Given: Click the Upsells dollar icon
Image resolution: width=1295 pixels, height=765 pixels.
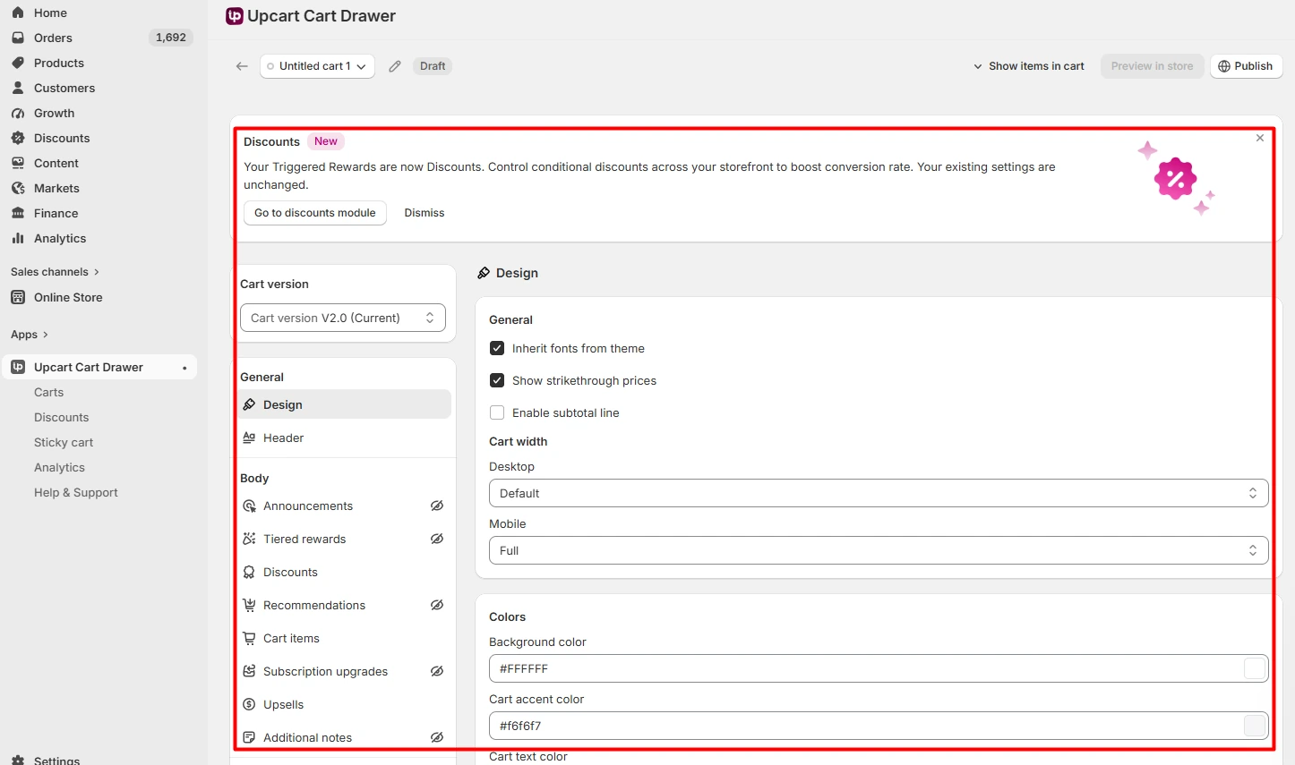Looking at the screenshot, I should (x=250, y=704).
